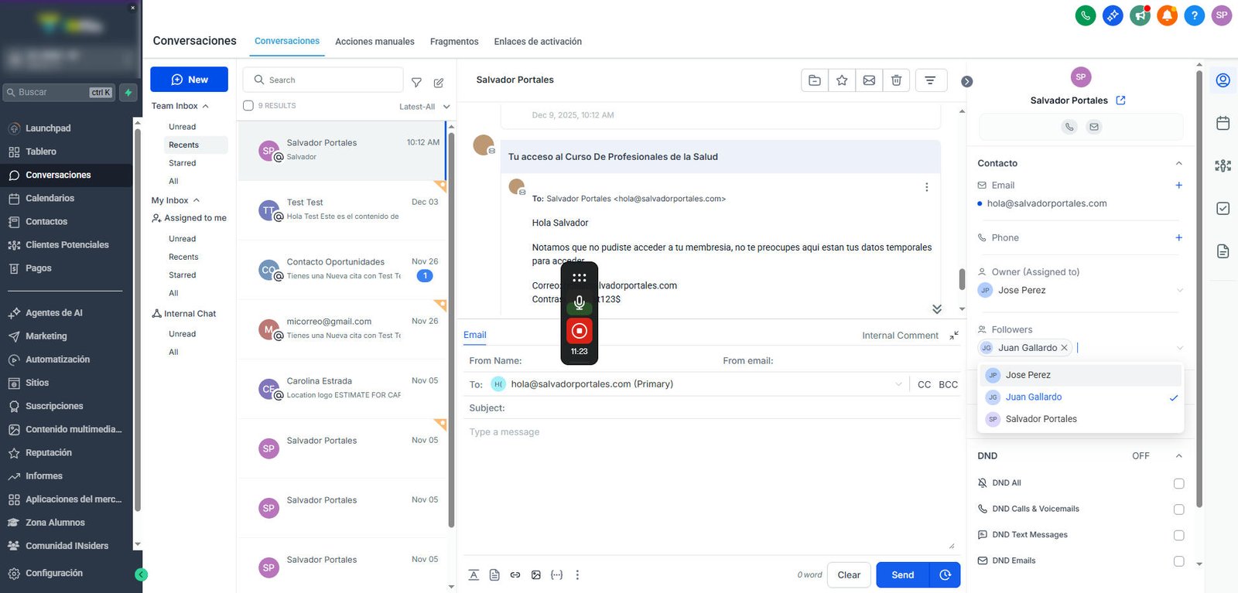
Task: Mark conversation as unread envelope icon
Action: [869, 80]
